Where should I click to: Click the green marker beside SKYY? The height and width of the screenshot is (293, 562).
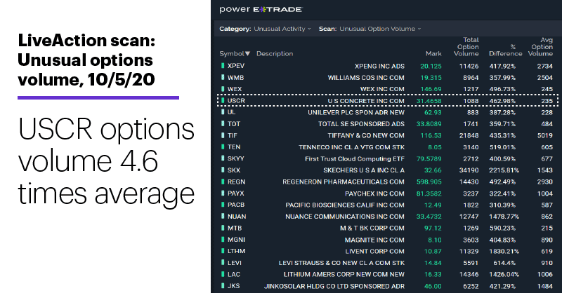pos(223,158)
